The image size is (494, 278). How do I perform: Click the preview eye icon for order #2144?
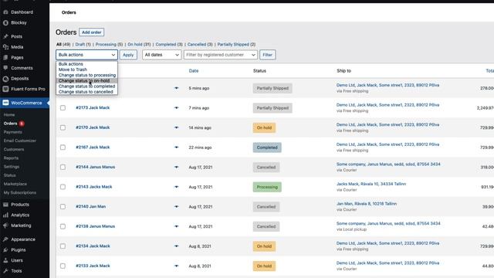[x=176, y=167]
